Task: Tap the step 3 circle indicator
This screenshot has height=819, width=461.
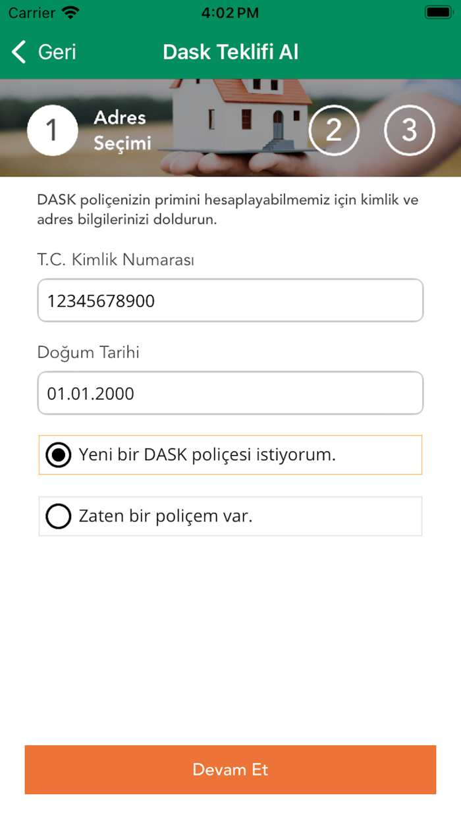Action: tap(409, 130)
